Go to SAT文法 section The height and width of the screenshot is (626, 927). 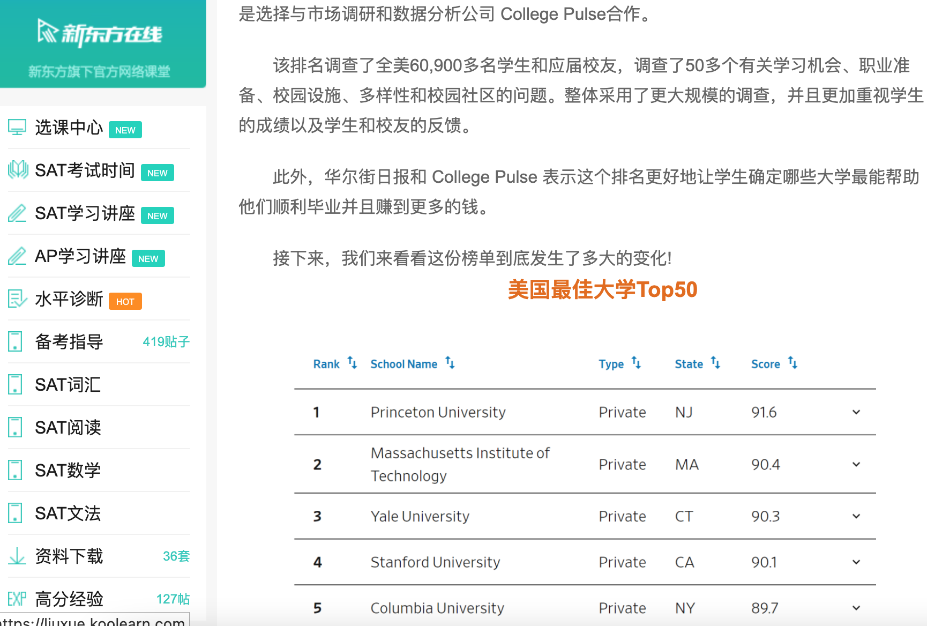(68, 513)
